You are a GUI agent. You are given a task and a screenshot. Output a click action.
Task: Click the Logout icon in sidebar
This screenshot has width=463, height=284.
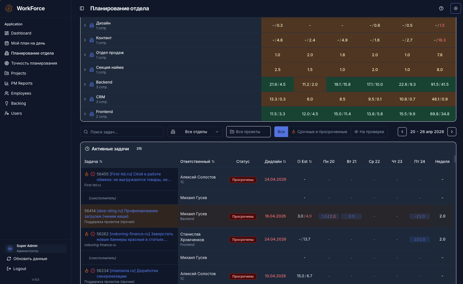coord(9,269)
